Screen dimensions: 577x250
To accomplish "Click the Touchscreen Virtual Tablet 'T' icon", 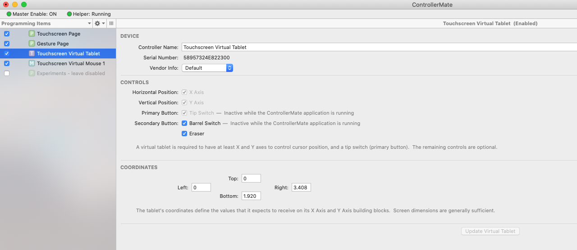I will coord(32,54).
